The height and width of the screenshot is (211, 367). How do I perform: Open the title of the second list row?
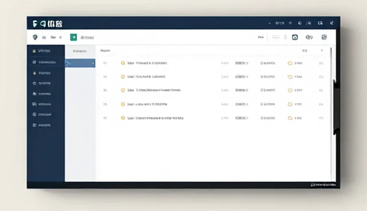(x=146, y=76)
